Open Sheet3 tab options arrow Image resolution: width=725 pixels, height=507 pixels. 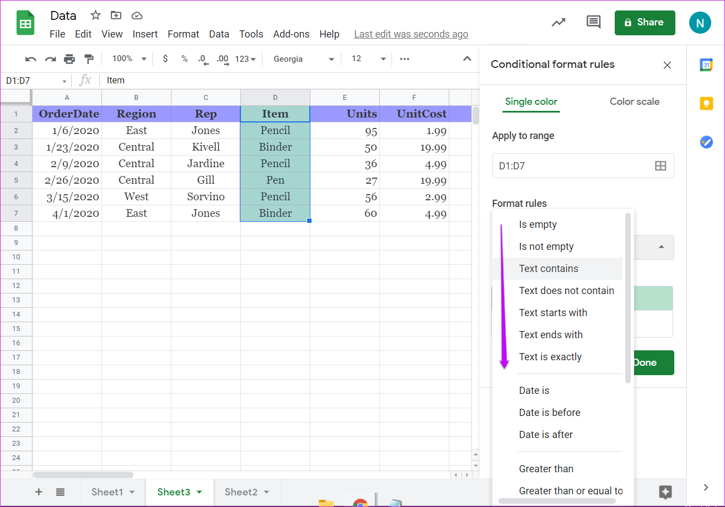coord(200,492)
